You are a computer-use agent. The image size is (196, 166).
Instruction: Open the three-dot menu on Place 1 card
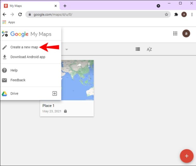[x=89, y=65]
